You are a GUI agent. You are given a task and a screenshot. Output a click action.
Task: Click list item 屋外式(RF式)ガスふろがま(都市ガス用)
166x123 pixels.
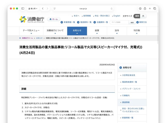(x=41, y=104)
